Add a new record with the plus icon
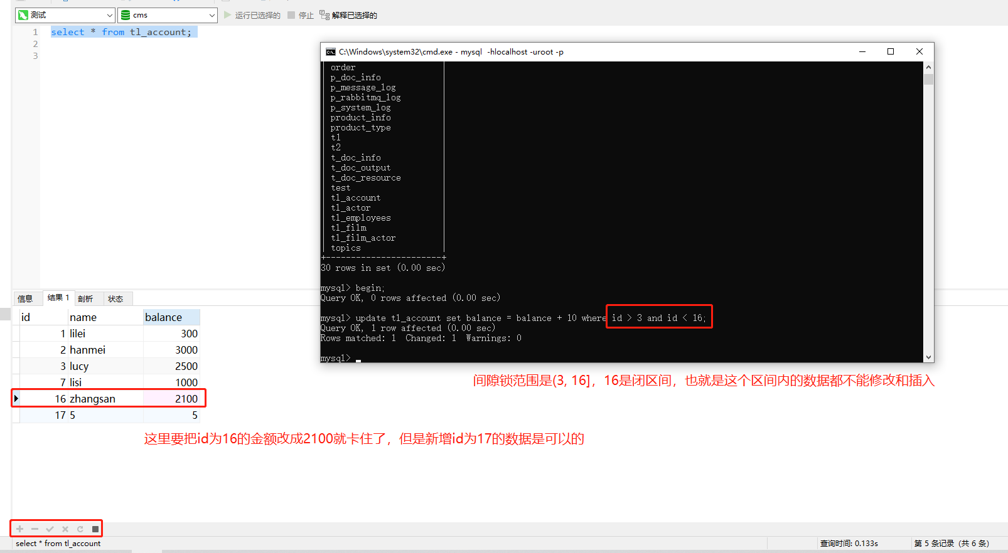The image size is (1008, 553). pos(20,529)
